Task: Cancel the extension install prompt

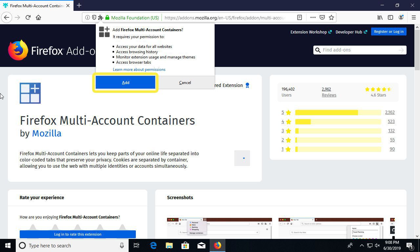Action: (x=185, y=83)
